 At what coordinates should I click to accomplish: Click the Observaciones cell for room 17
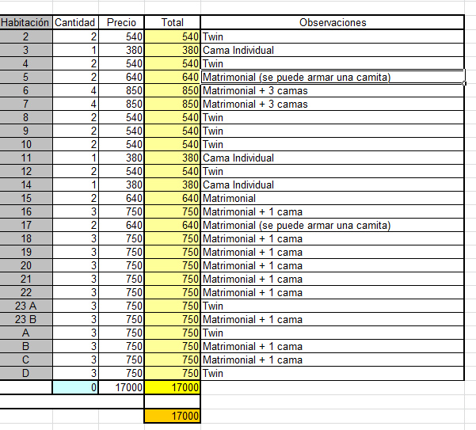[x=332, y=225]
